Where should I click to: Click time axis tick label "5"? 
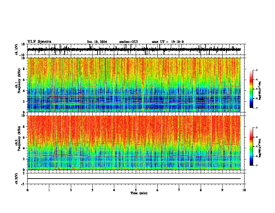click(136, 190)
